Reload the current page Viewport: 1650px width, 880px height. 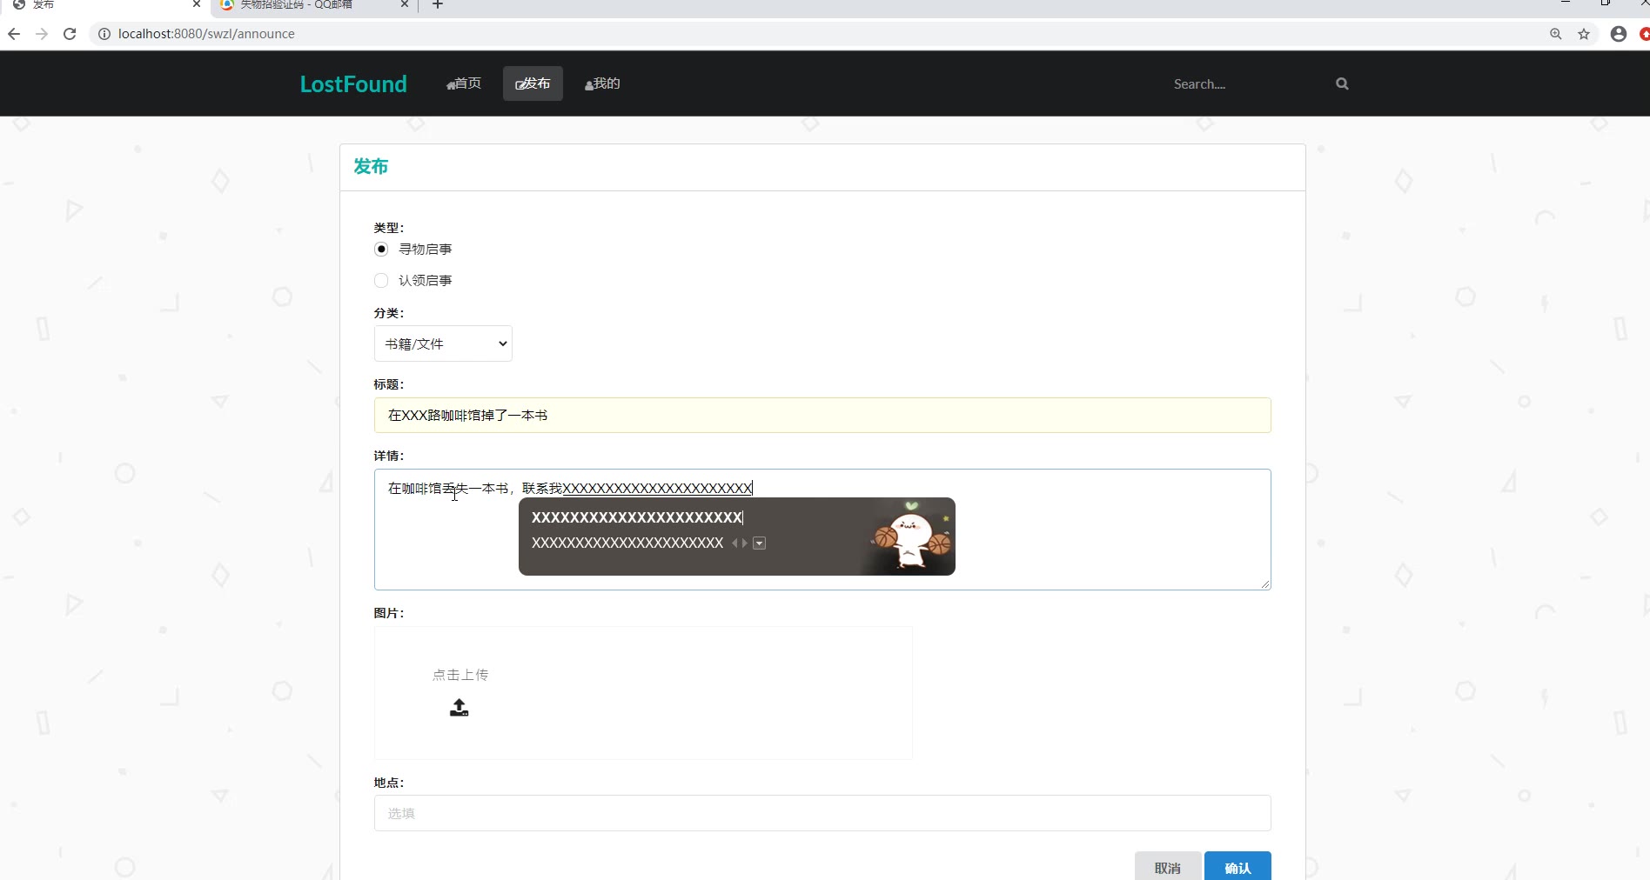click(70, 34)
